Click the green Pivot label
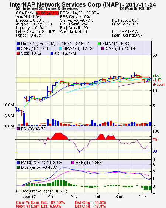The width and height of the screenshot is (166, 208). click(157, 76)
